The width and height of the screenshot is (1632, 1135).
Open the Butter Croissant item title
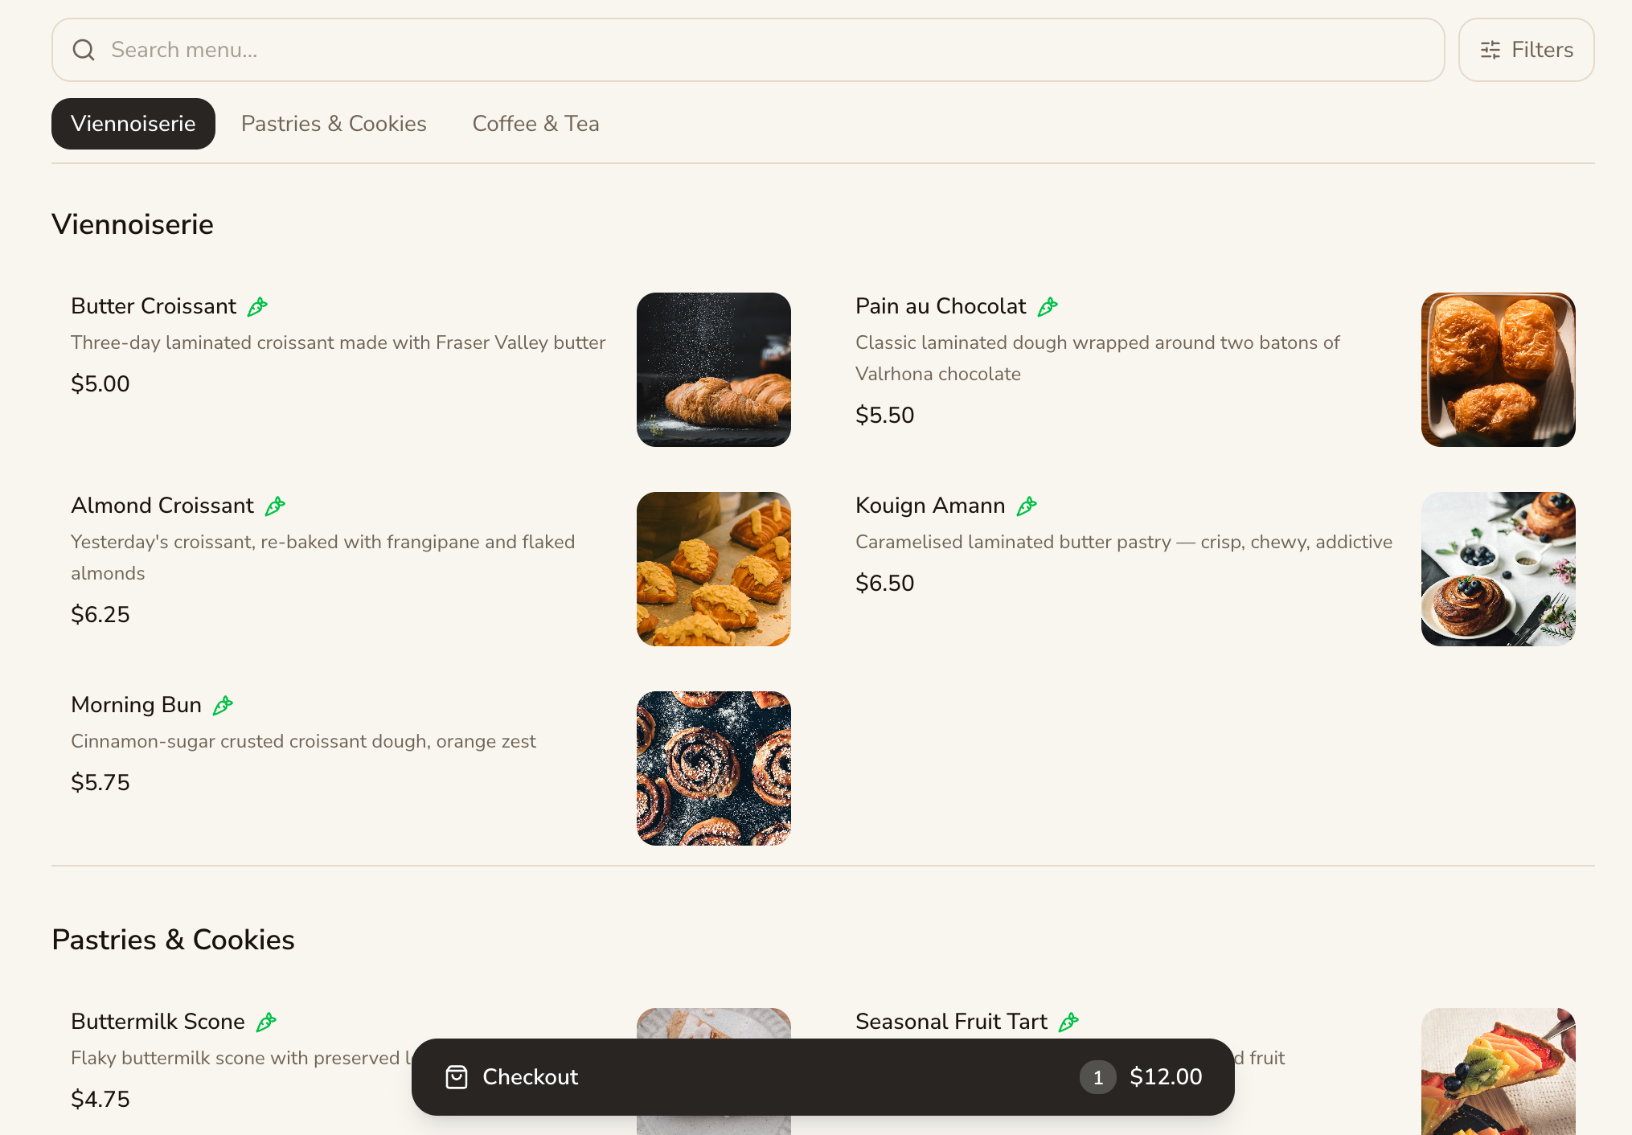[154, 306]
